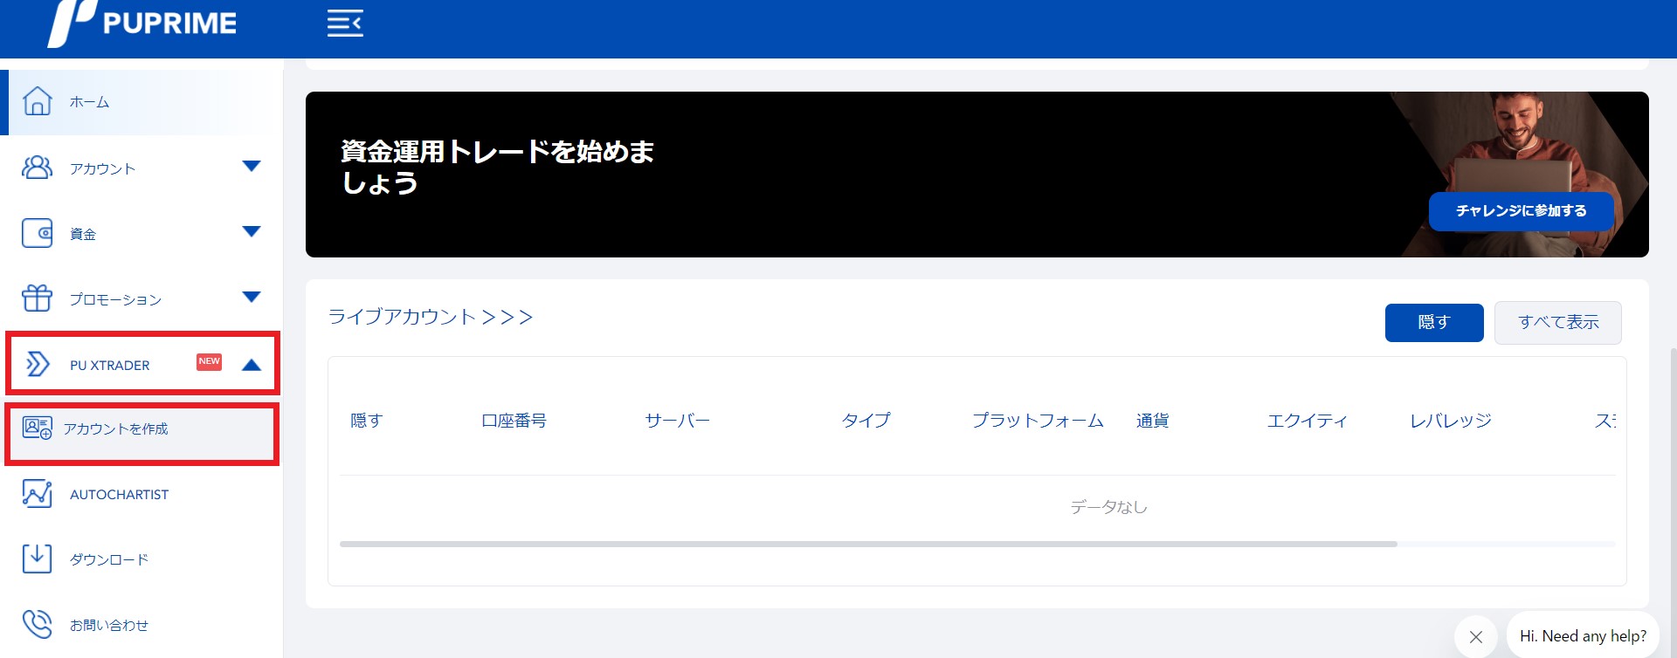The height and width of the screenshot is (658, 1677).
Task: Collapse the PU XTRADER menu arrow
Action: pos(252,365)
